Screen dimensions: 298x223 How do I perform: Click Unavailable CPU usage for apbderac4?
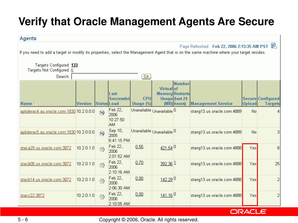tap(141, 110)
